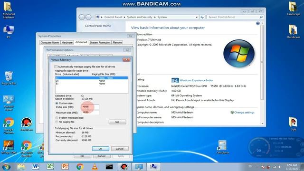Open Microsoft Word from the taskbar
The image size is (304, 171).
coord(36,167)
